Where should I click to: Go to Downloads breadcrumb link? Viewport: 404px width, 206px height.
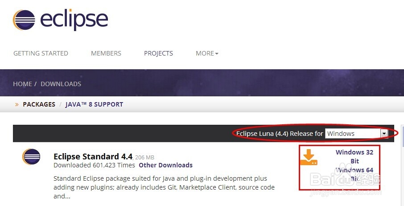(61, 84)
